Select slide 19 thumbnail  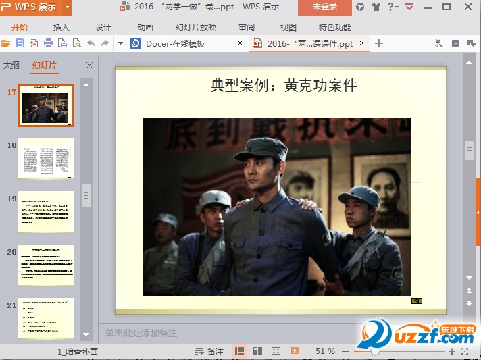coord(46,211)
